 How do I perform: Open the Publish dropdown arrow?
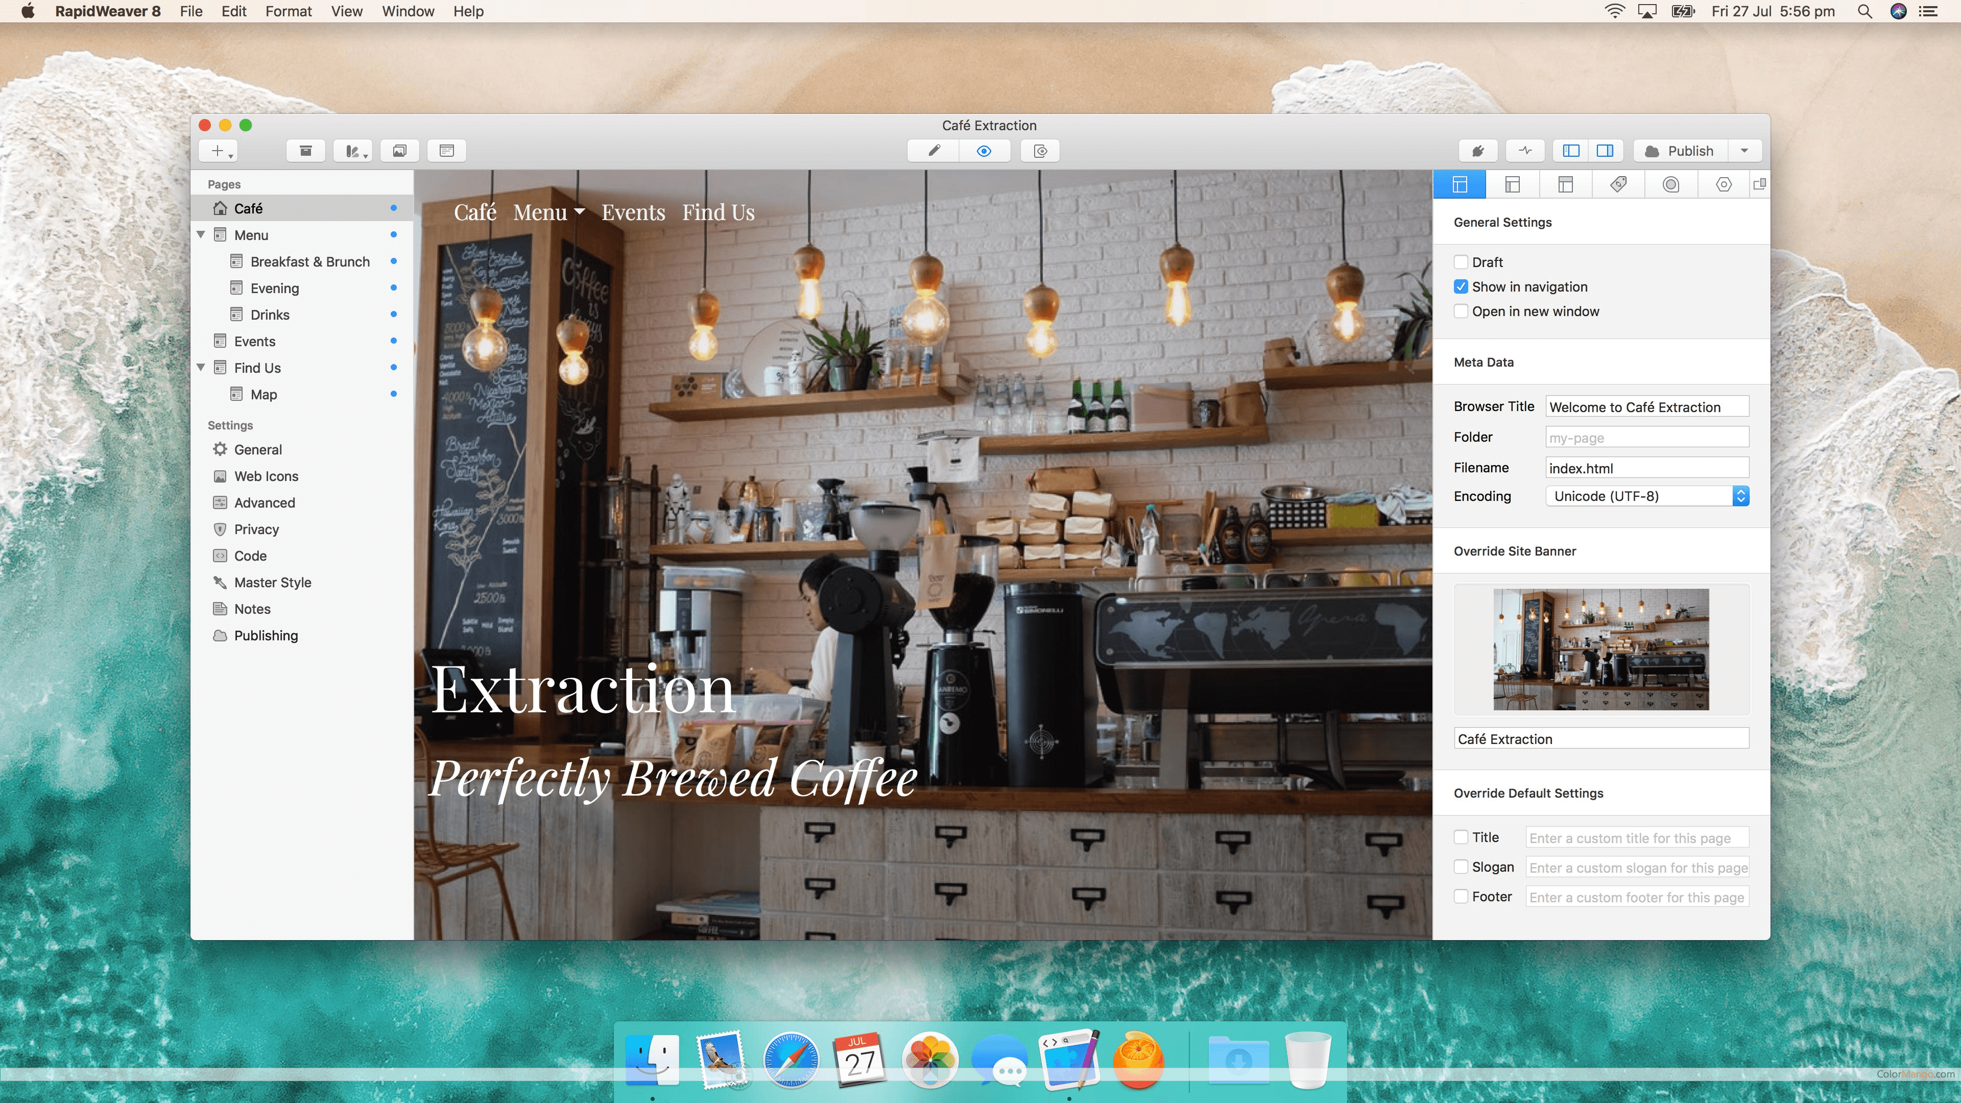point(1744,151)
